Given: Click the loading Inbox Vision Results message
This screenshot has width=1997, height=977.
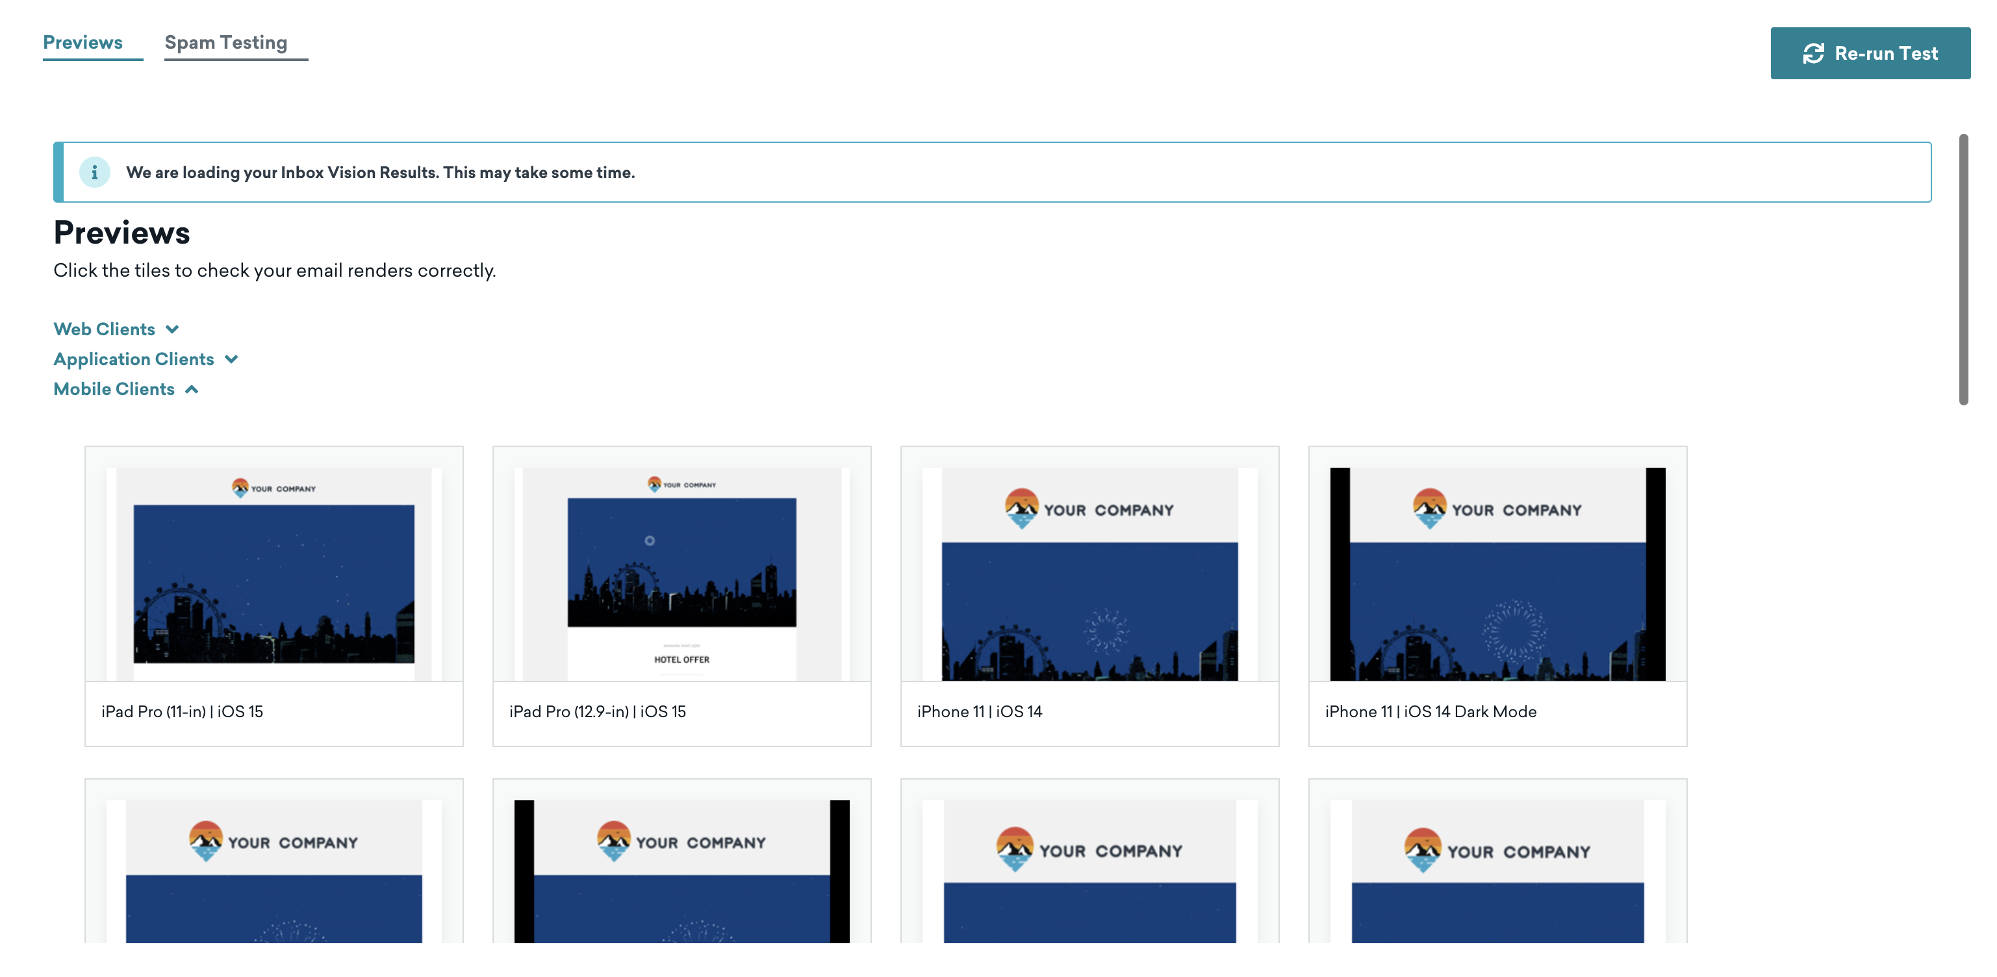Looking at the screenshot, I should tap(380, 172).
